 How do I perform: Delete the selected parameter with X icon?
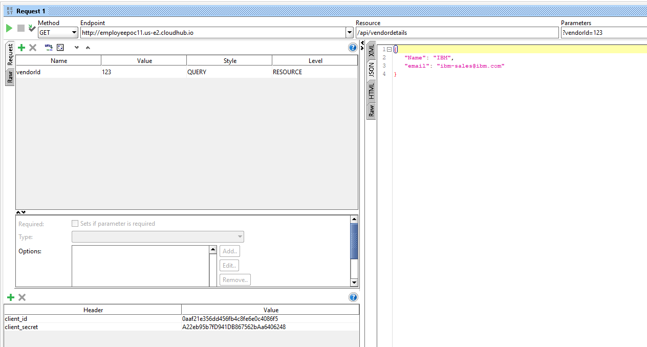tap(33, 48)
